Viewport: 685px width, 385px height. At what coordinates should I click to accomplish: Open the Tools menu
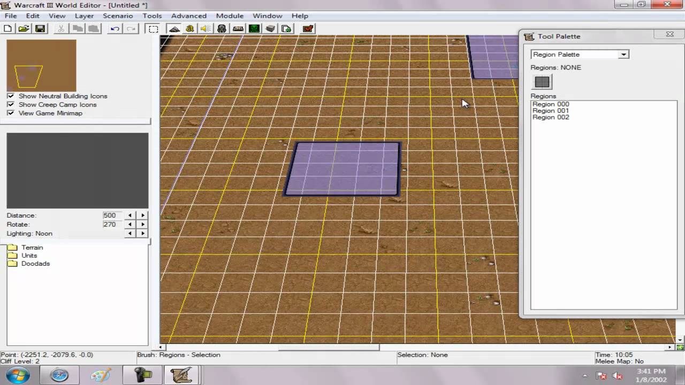pos(152,16)
